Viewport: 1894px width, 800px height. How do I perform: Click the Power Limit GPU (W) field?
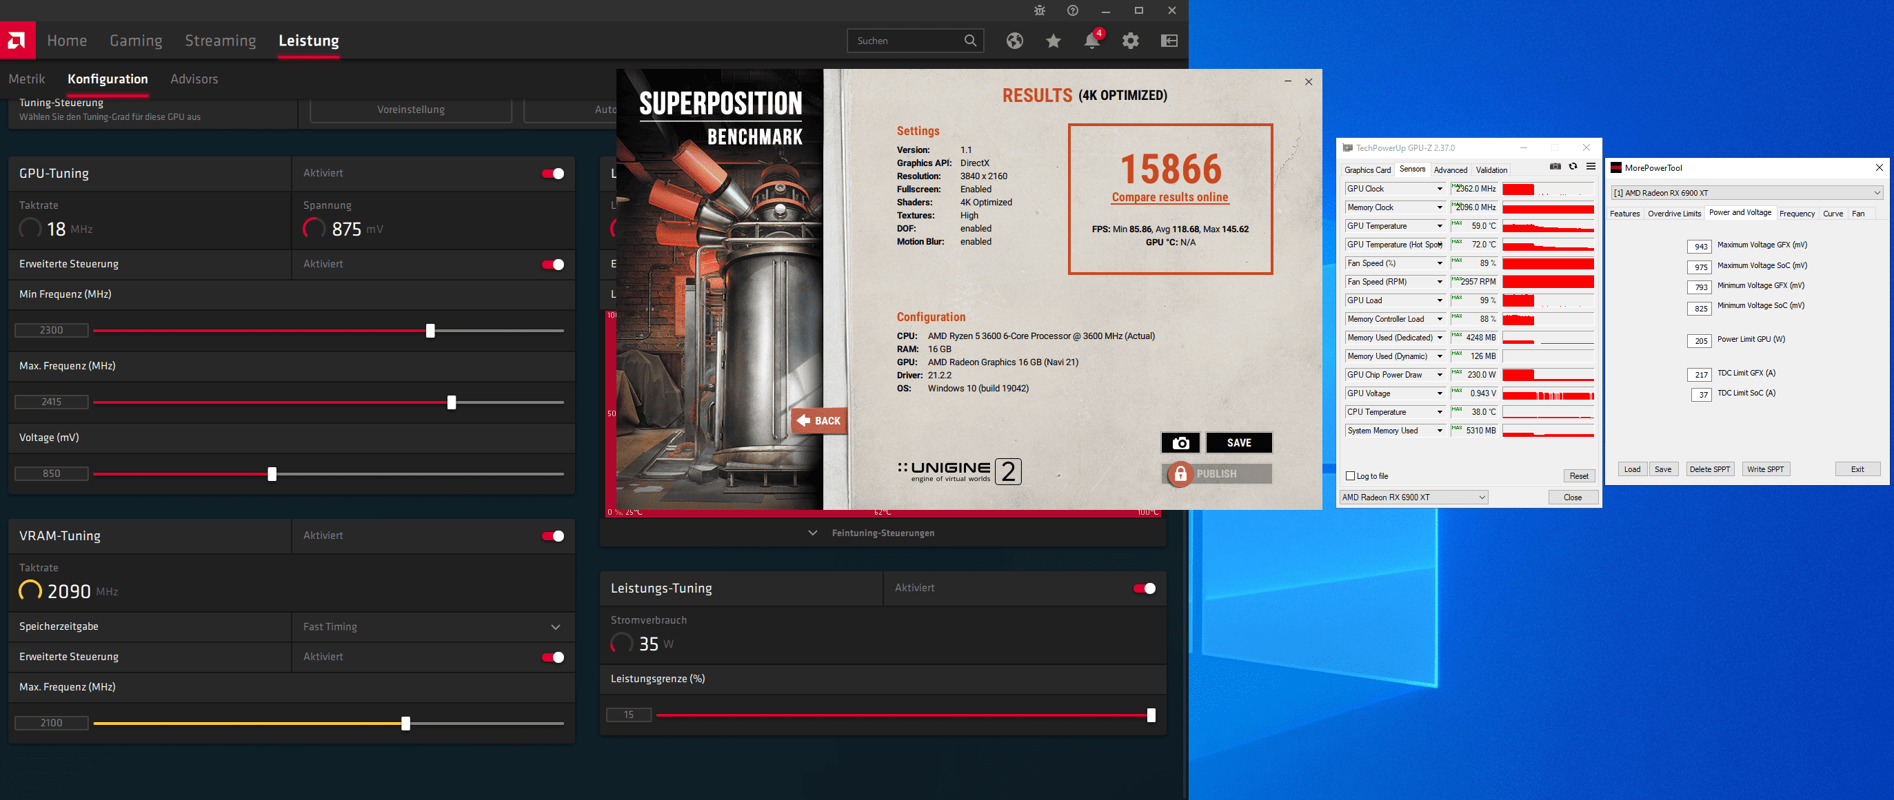click(1700, 341)
